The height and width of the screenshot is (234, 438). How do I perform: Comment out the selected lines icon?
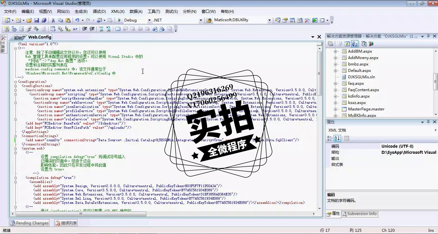(x=101, y=29)
